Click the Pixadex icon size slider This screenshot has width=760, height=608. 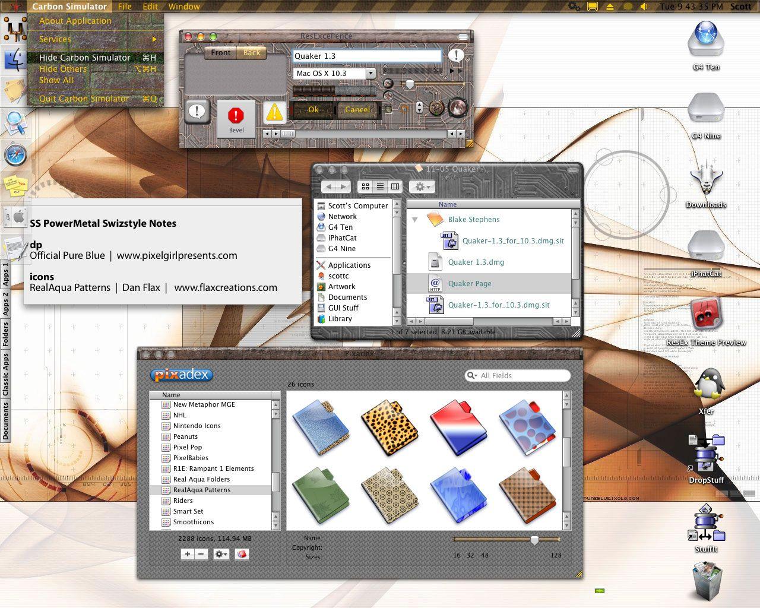click(534, 540)
